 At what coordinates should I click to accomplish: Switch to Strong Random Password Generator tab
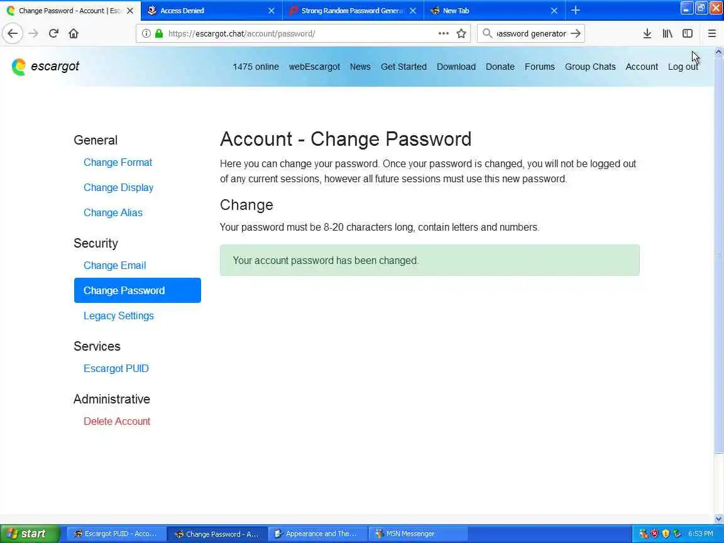pyautogui.click(x=353, y=10)
